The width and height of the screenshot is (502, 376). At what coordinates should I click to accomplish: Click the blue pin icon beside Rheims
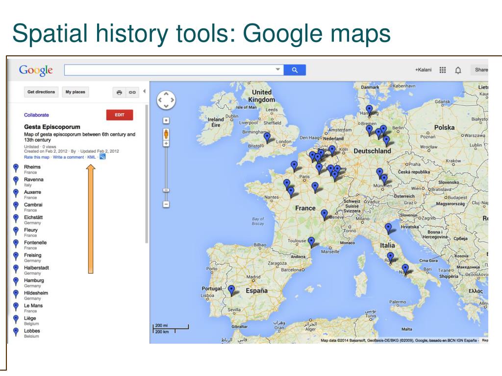tap(16, 168)
